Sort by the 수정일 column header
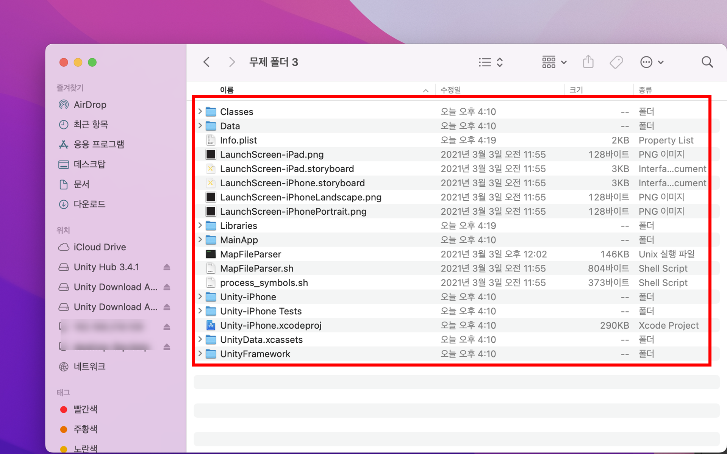 coord(450,90)
